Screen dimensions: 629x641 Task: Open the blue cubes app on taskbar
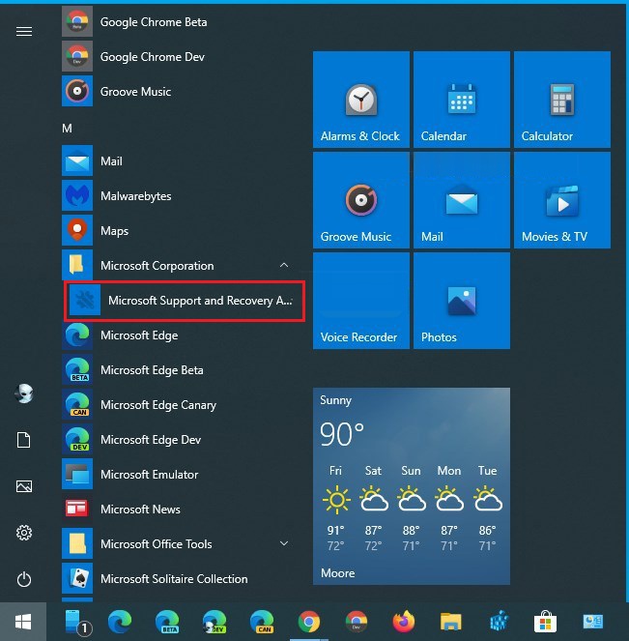click(x=499, y=622)
